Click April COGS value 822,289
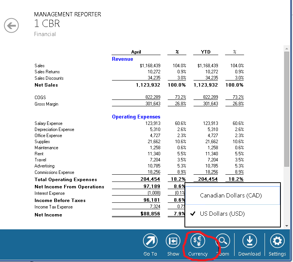Screen dimensions: 293x262 click(x=153, y=97)
